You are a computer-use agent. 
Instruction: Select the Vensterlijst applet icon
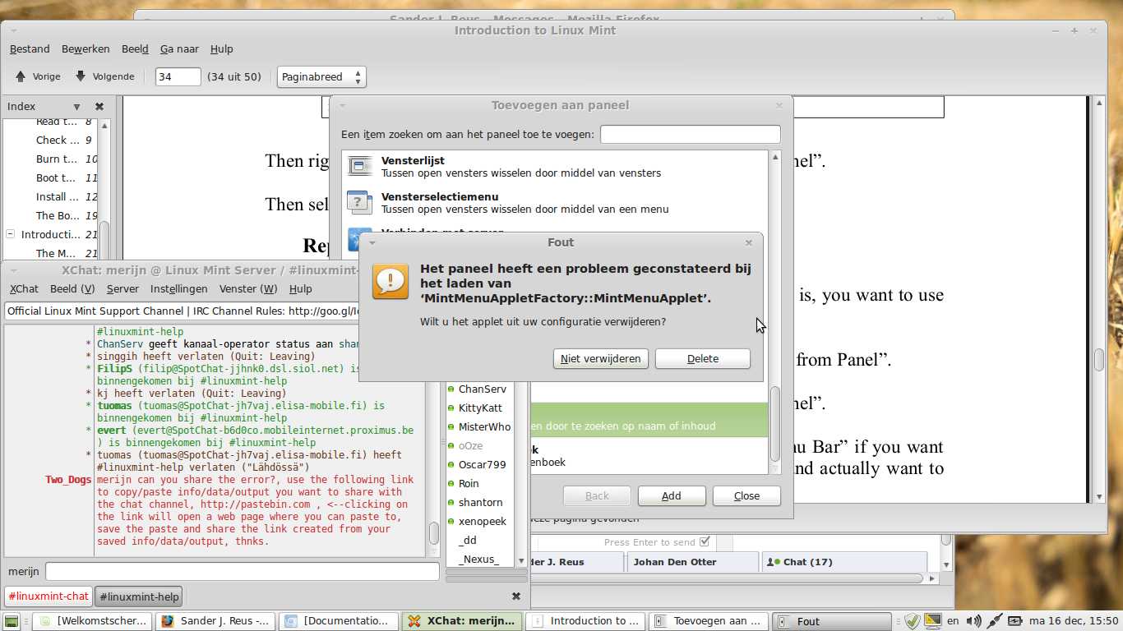pos(360,166)
